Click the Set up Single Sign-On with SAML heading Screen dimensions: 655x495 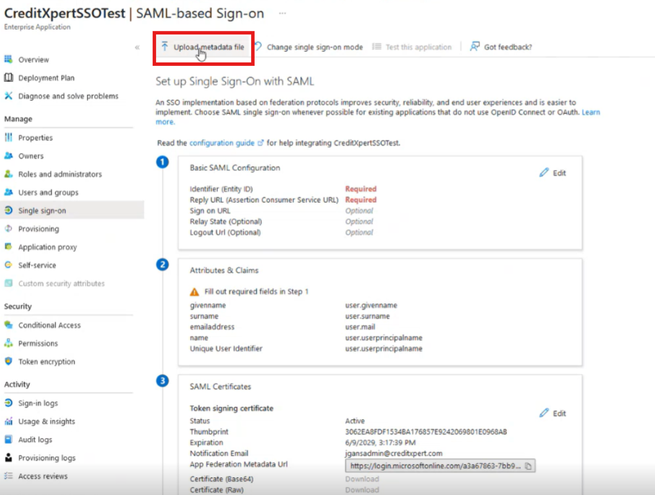235,81
